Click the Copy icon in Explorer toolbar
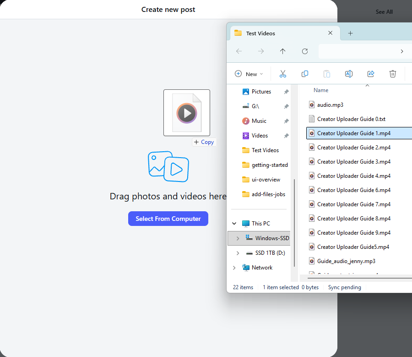 [x=304, y=74]
